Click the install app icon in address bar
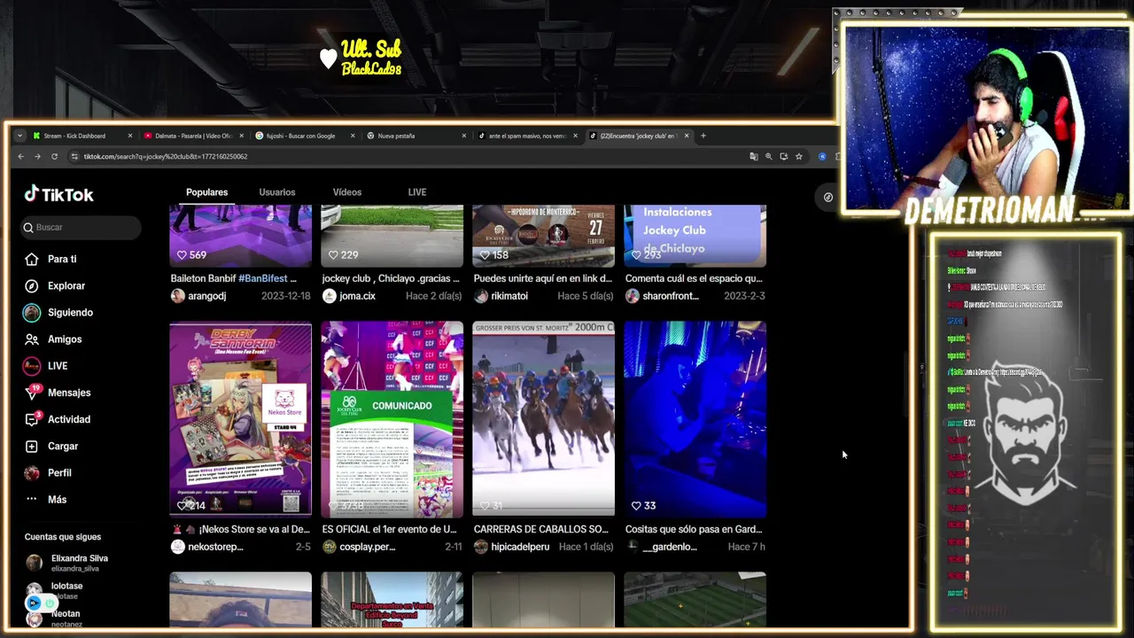Image resolution: width=1134 pixels, height=638 pixels. (x=784, y=156)
